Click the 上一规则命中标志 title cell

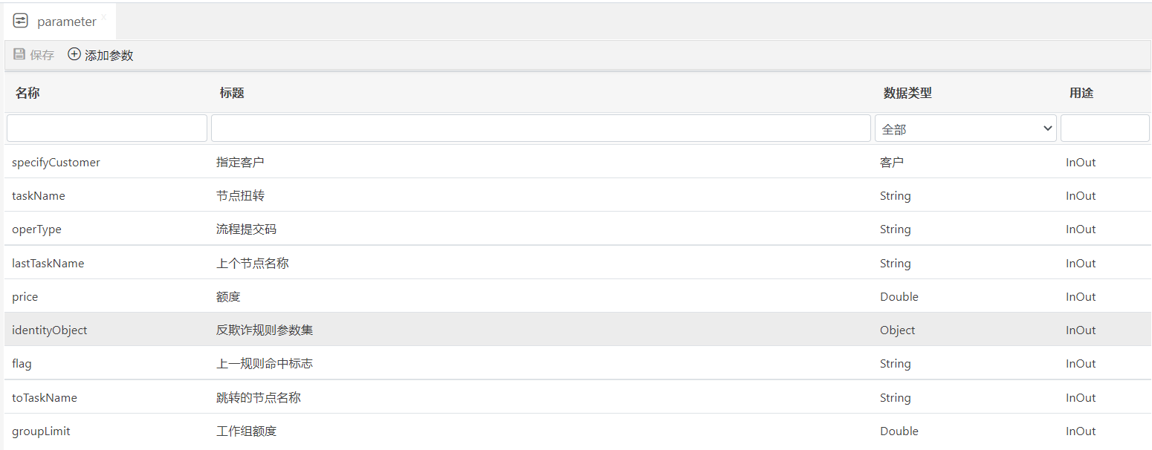coord(265,364)
